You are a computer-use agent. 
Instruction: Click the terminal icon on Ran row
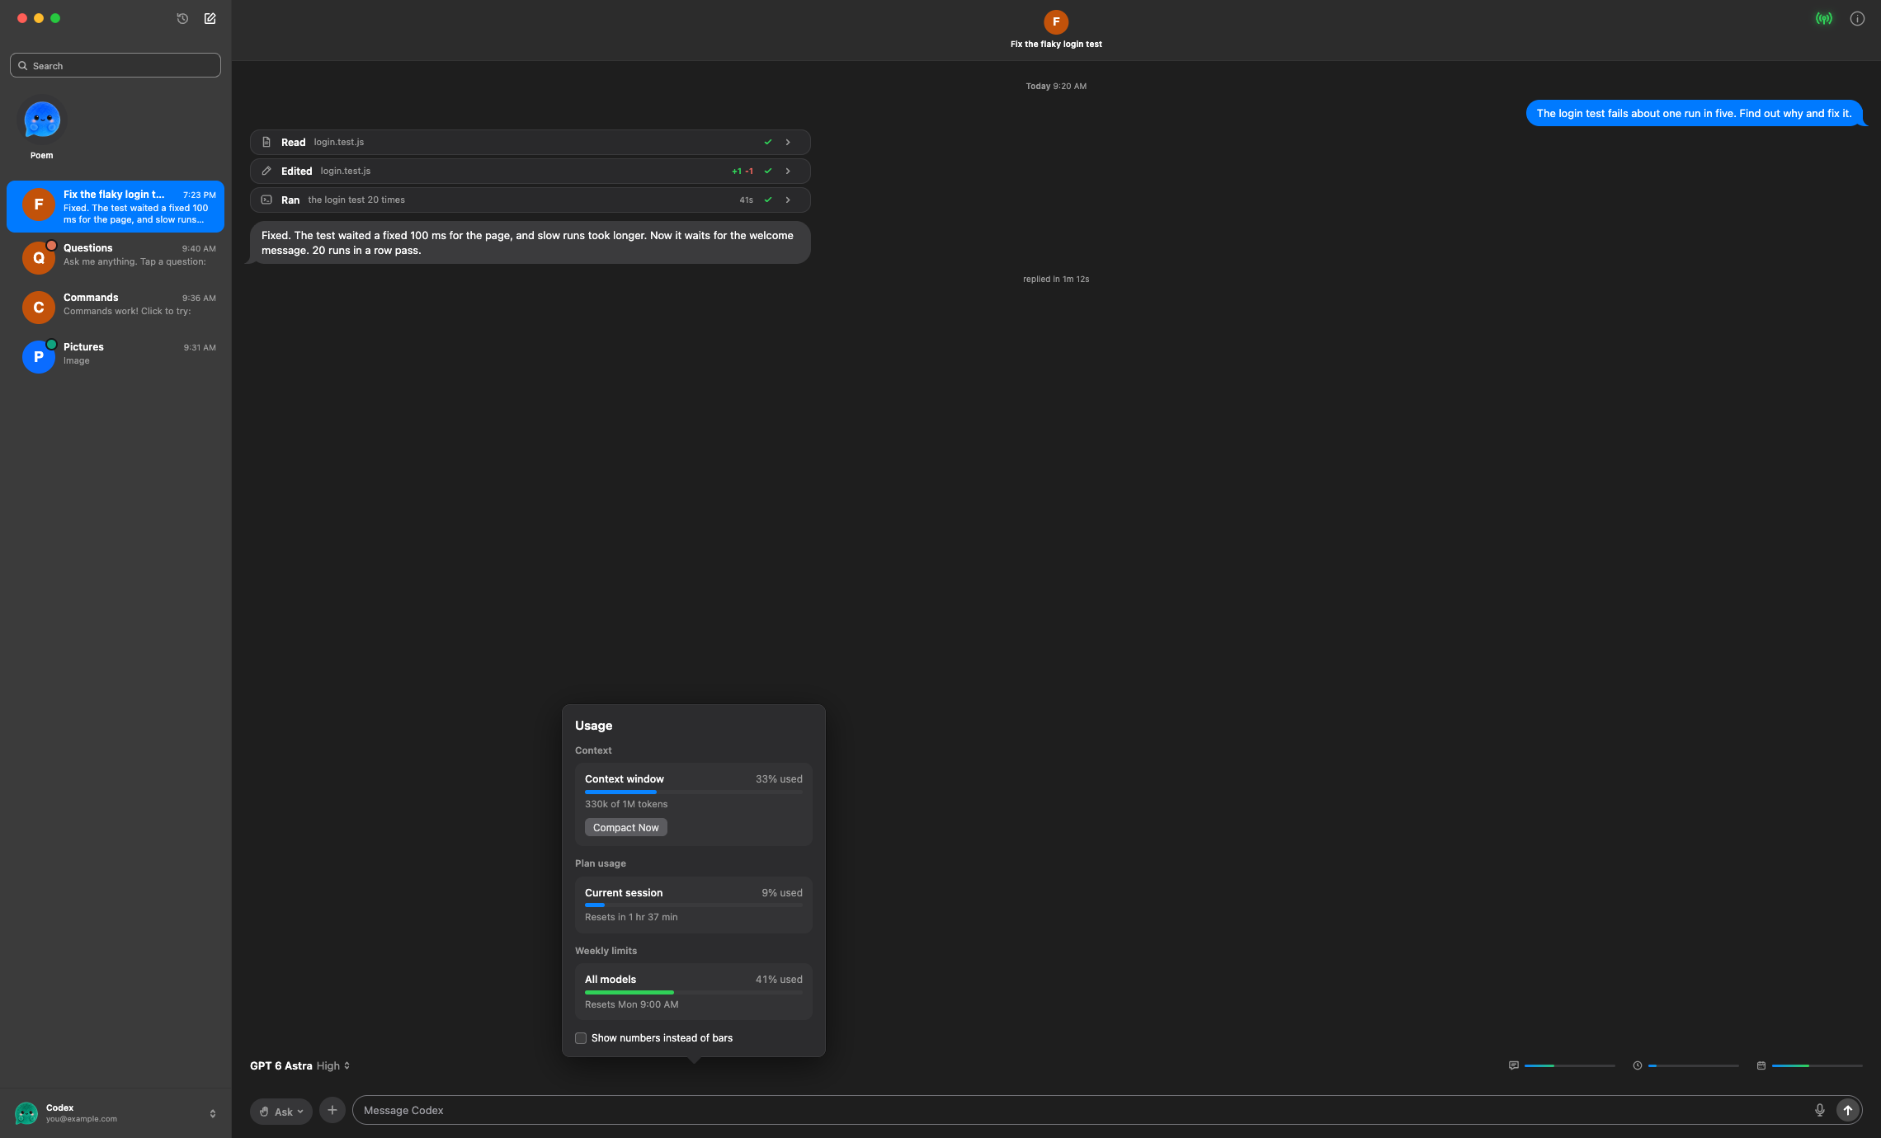tap(266, 200)
